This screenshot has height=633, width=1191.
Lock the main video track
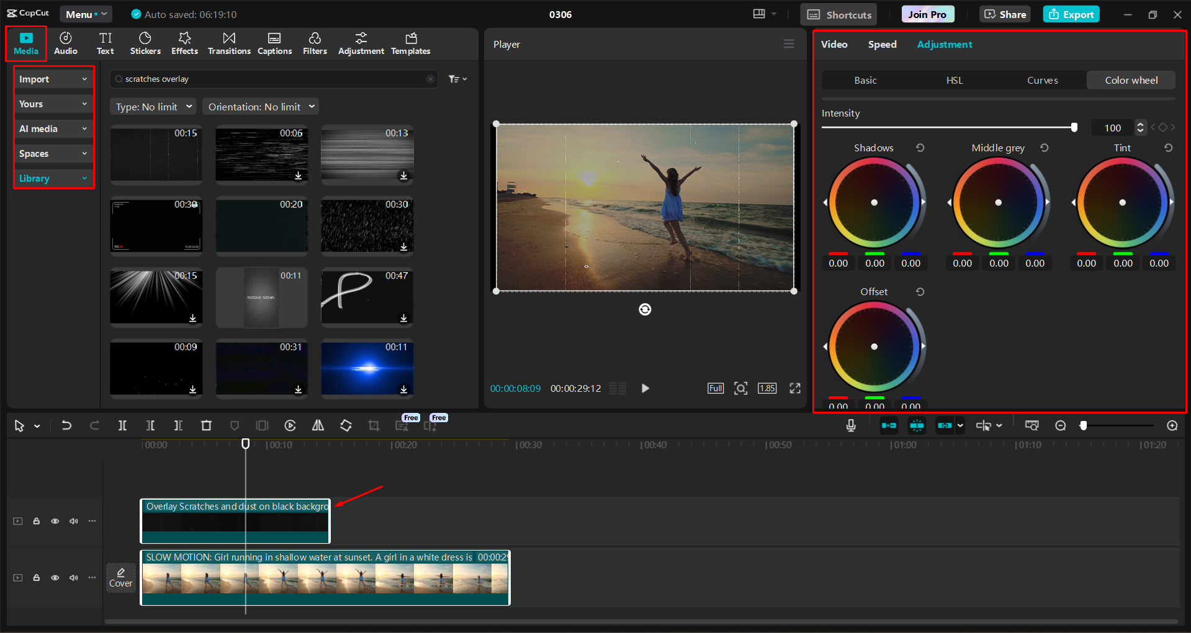coord(37,578)
